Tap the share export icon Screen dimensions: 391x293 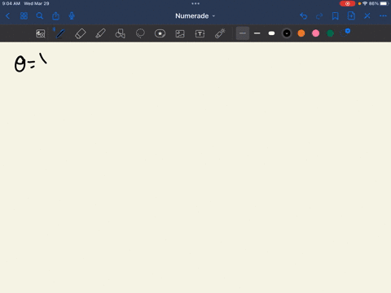coord(55,16)
